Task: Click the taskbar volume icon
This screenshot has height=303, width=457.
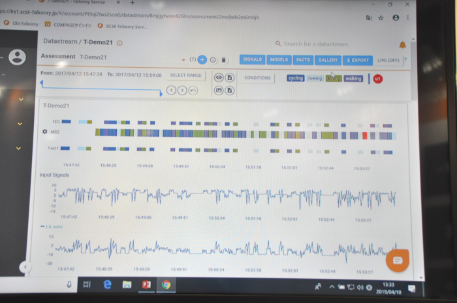Action: [360, 287]
